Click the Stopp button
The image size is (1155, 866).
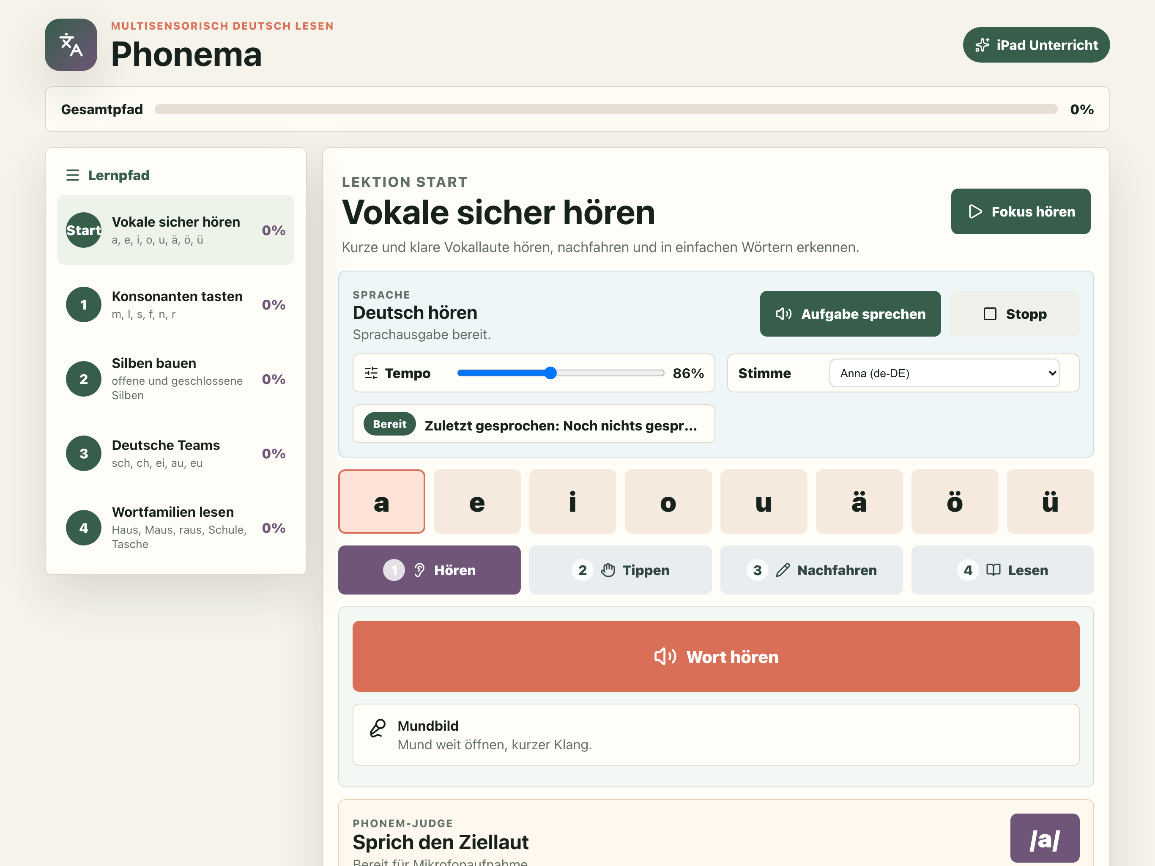coord(1015,314)
